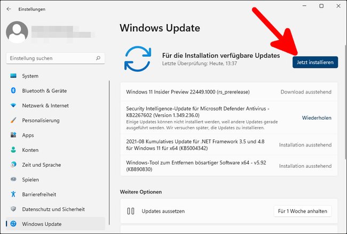
Task: Open Bluetooth & Geräte settings
Action: (56, 91)
